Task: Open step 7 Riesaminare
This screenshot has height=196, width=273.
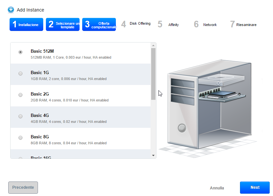Action: pos(243,25)
